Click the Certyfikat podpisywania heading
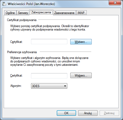Image resolution: width=123 pixels, height=120 pixels. pyautogui.click(x=22, y=20)
